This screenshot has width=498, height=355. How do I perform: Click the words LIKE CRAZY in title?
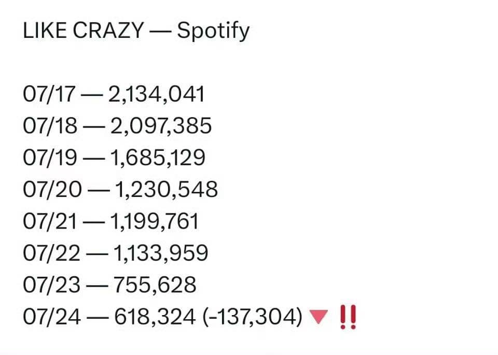tap(84, 31)
